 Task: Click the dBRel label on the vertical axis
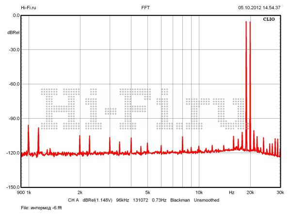(13, 32)
